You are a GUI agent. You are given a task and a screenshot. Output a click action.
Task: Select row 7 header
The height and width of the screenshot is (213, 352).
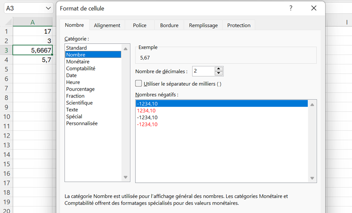(6, 88)
